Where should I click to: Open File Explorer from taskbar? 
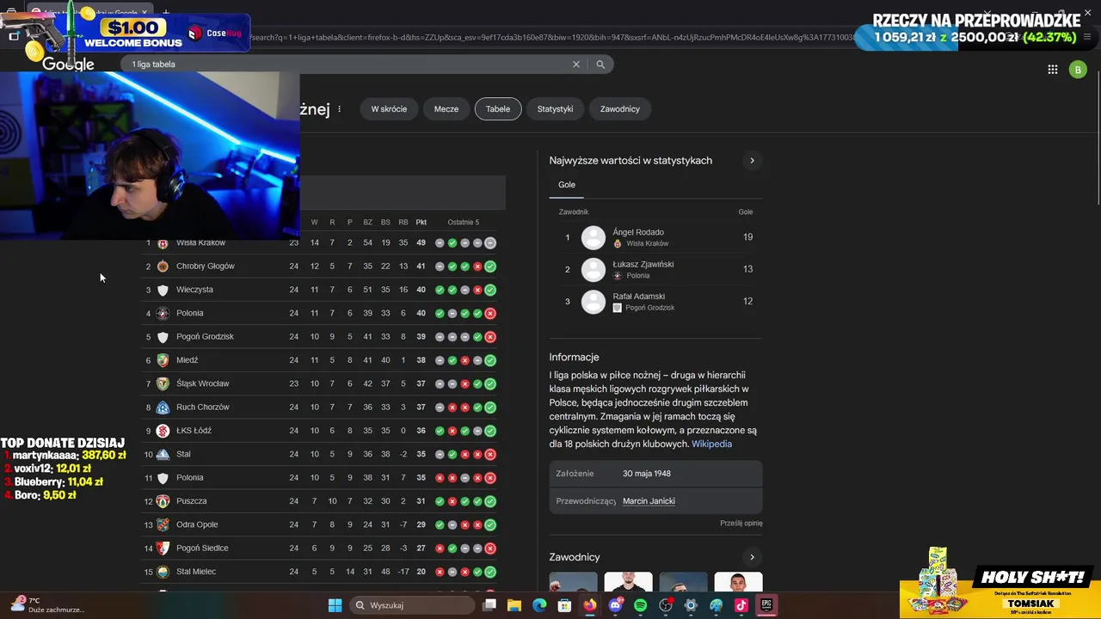514,605
